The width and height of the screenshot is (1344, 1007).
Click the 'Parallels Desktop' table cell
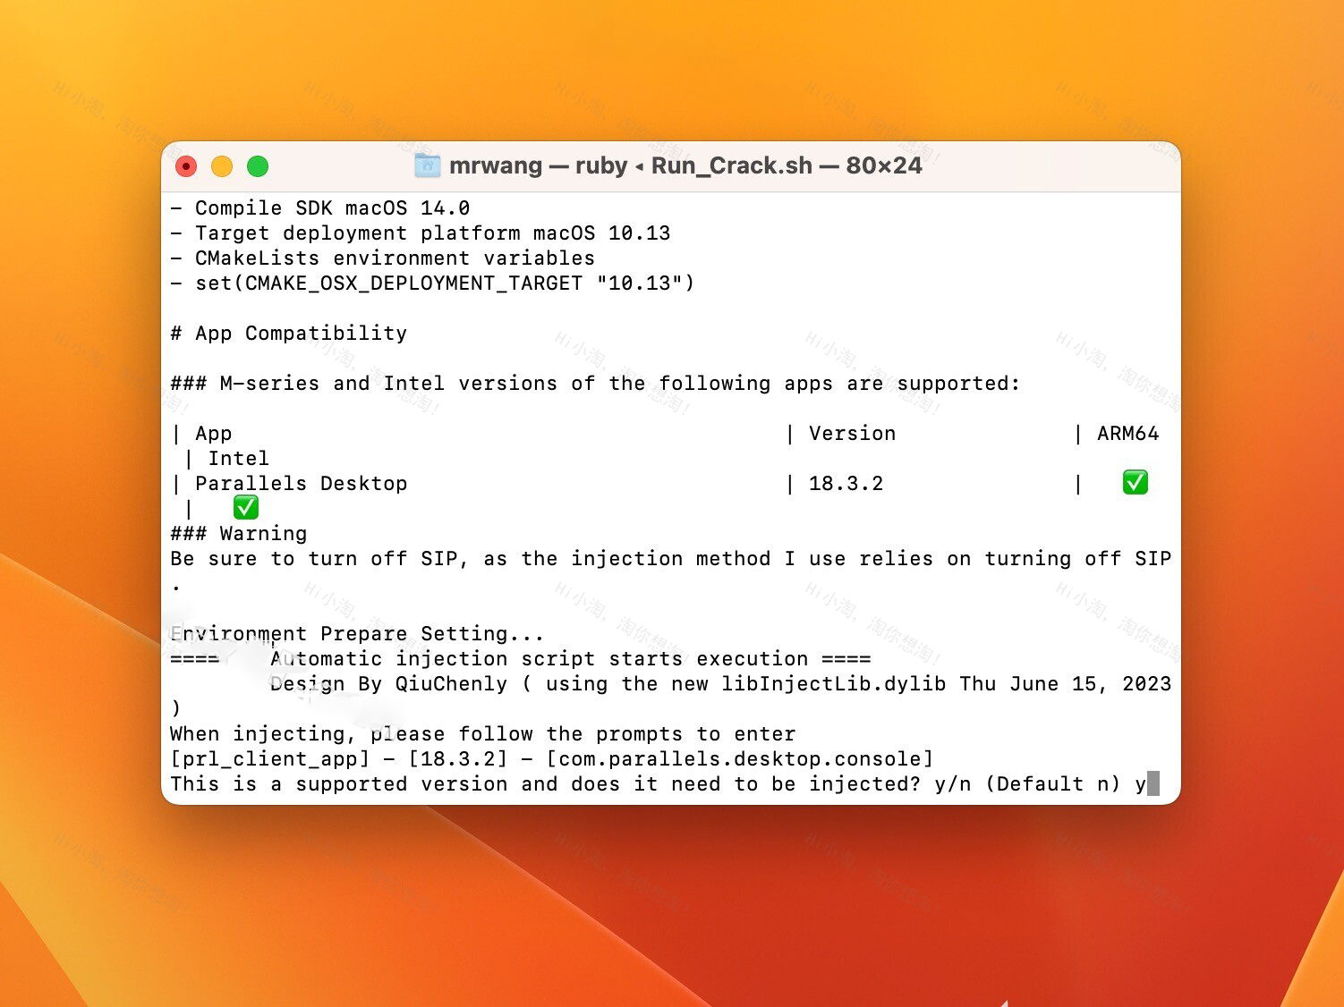tap(302, 484)
